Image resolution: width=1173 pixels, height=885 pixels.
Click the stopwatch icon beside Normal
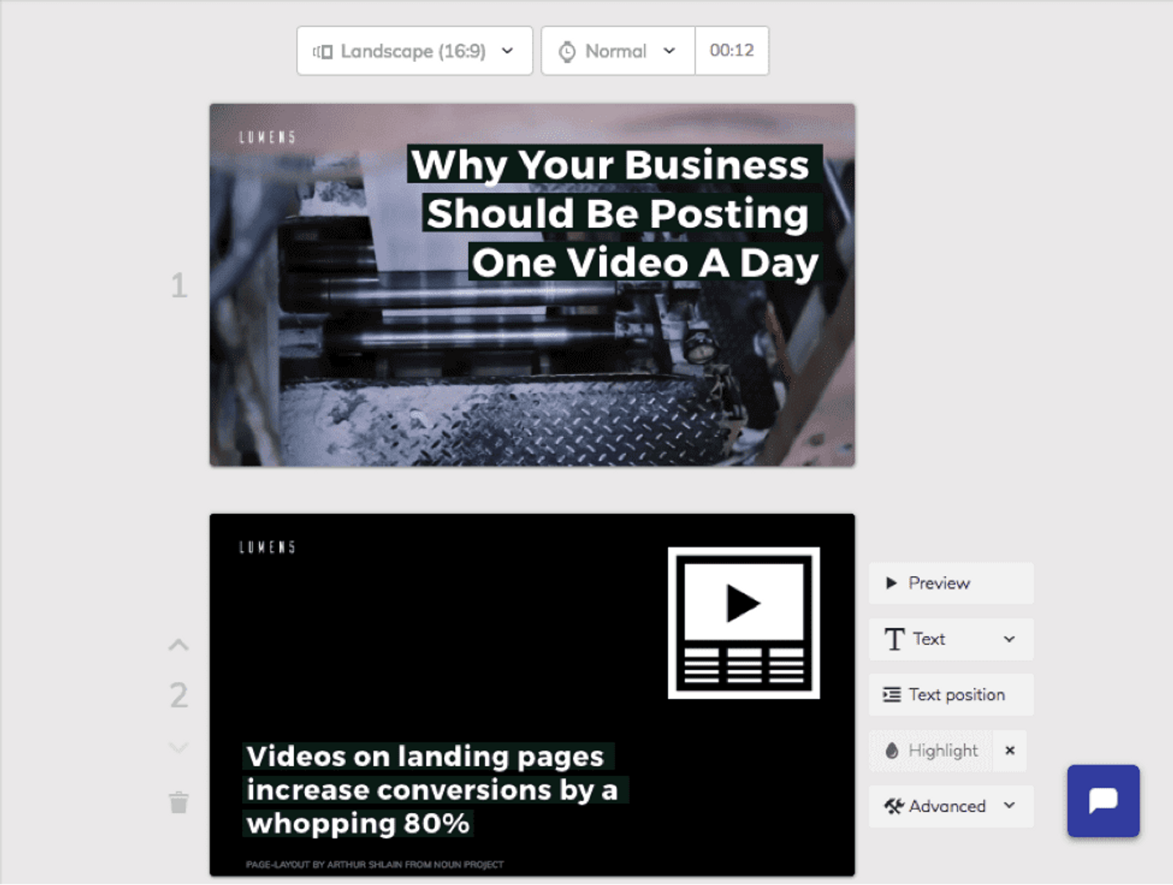pyautogui.click(x=567, y=51)
